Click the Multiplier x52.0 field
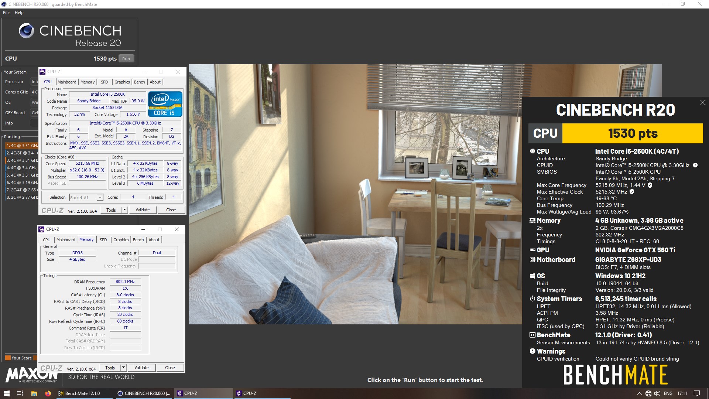Image resolution: width=709 pixels, height=399 pixels. coord(88,170)
